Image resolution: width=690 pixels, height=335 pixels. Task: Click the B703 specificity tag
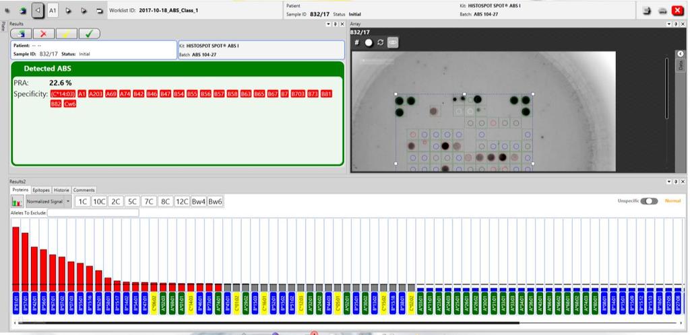coord(298,94)
